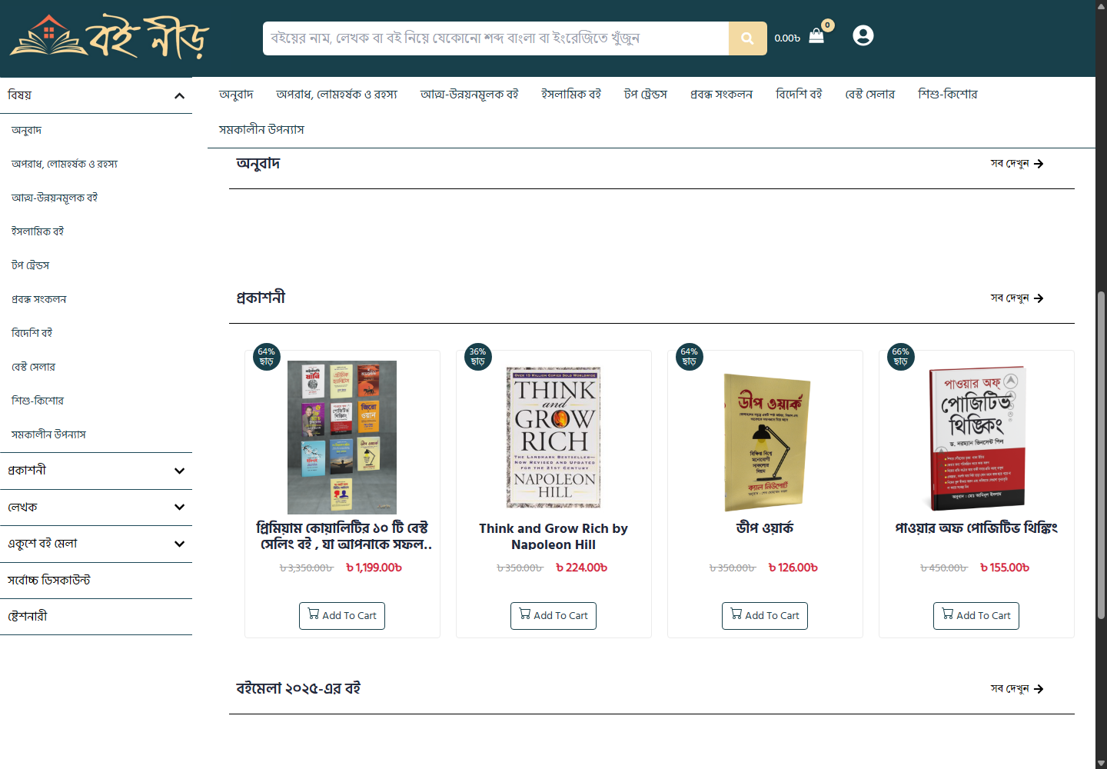The width and height of the screenshot is (1107, 769).
Task: Click the বই নীড় logo
Action: (109, 37)
